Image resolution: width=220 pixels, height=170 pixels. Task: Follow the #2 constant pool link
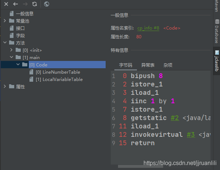[x=175, y=118]
